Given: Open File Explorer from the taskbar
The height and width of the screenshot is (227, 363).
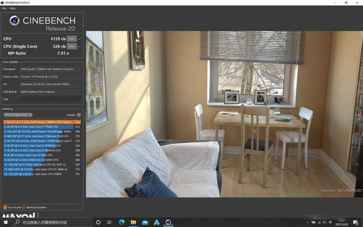Looking at the screenshot, I should pyautogui.click(x=133, y=222).
